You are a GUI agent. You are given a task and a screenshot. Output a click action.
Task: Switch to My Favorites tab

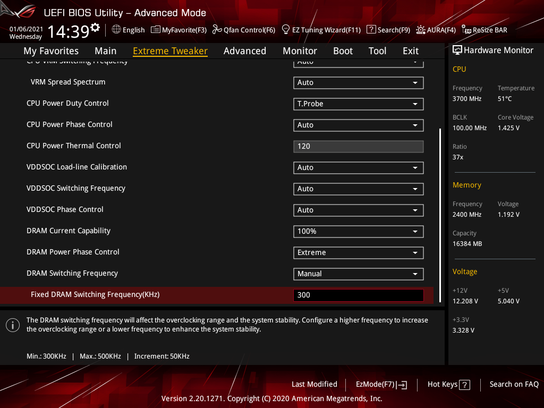51,51
